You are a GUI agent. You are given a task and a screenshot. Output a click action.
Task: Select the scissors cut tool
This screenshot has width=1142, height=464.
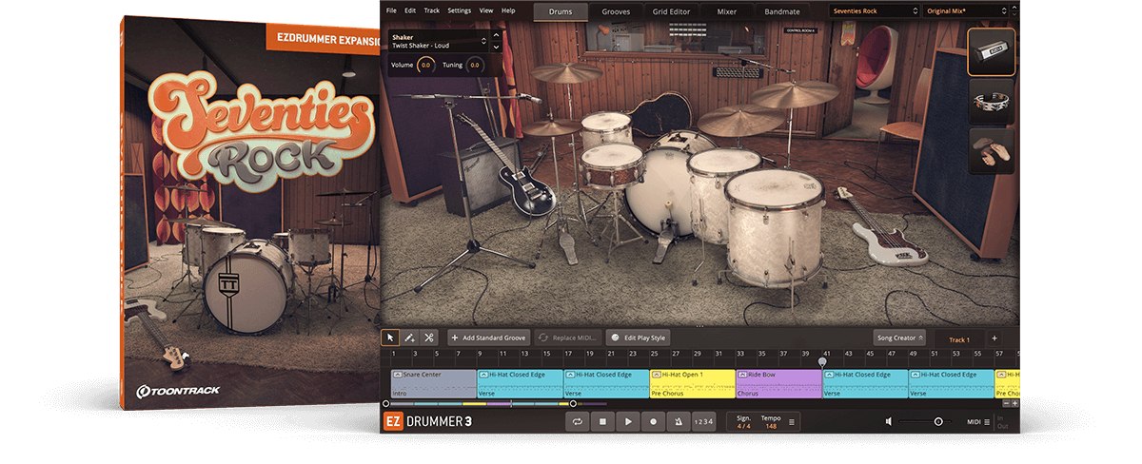point(429,338)
